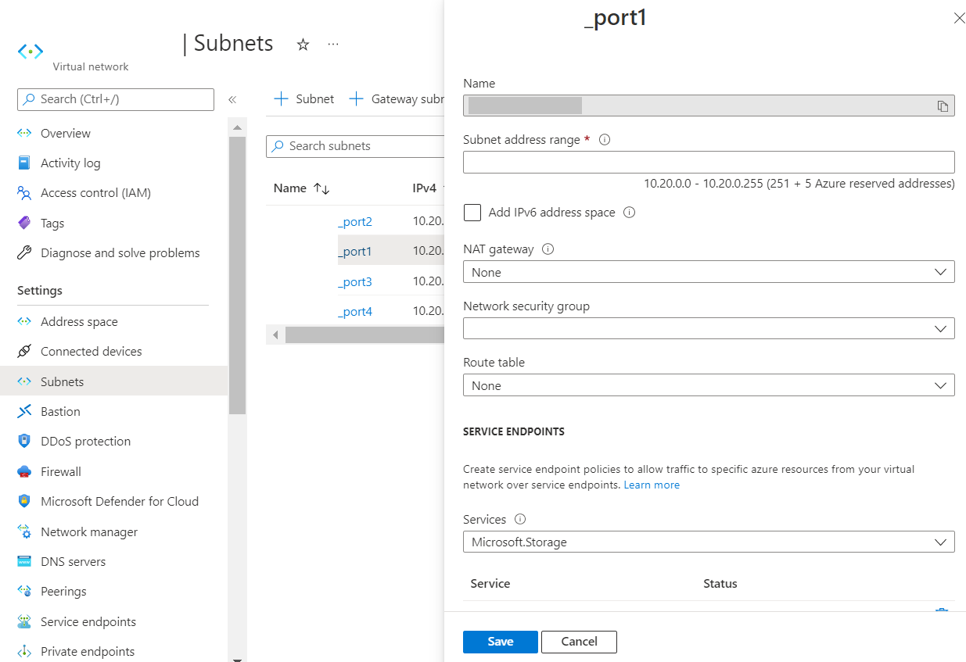Follow the Learn more link
Viewport: 966px width, 662px height.
coord(652,485)
